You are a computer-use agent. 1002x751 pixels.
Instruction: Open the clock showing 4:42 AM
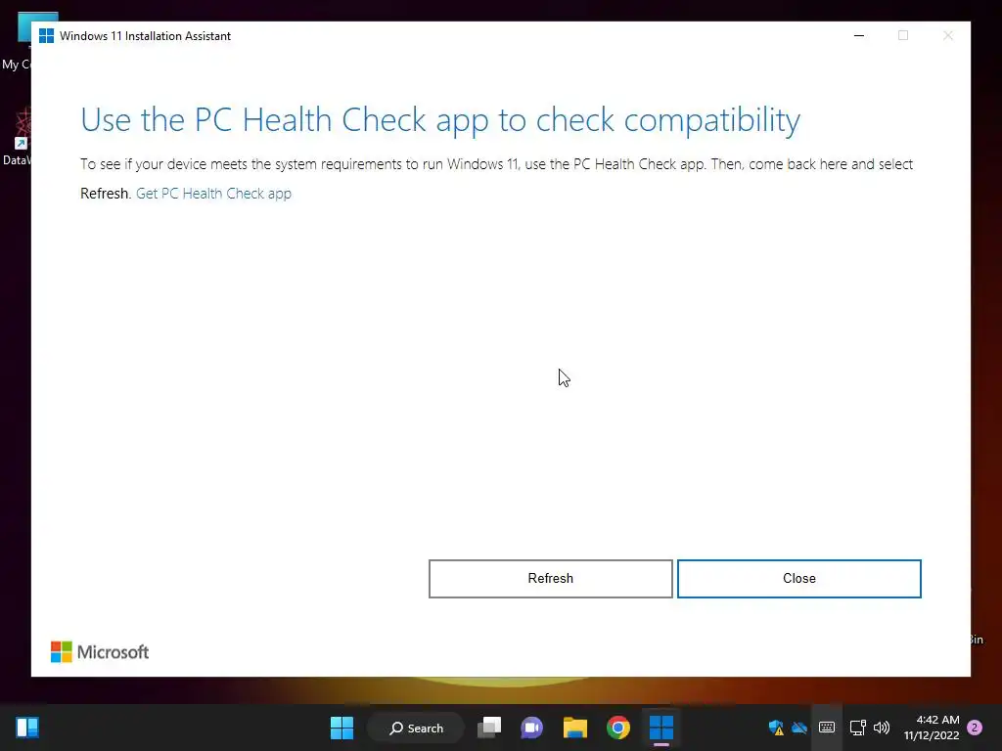coord(932,728)
